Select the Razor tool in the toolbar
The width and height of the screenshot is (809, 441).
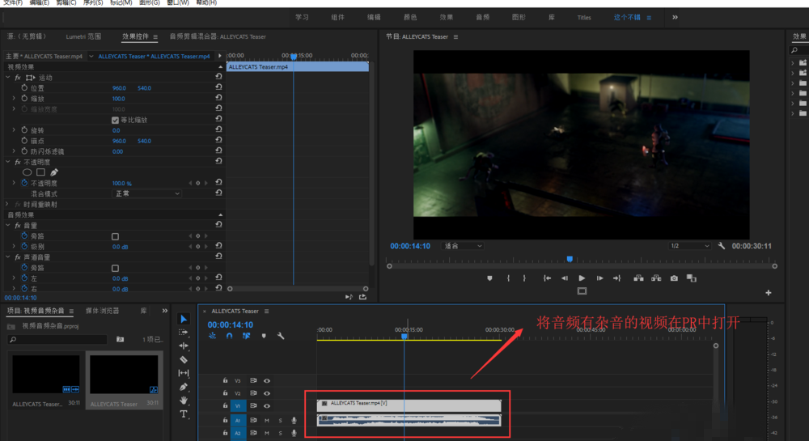click(184, 359)
